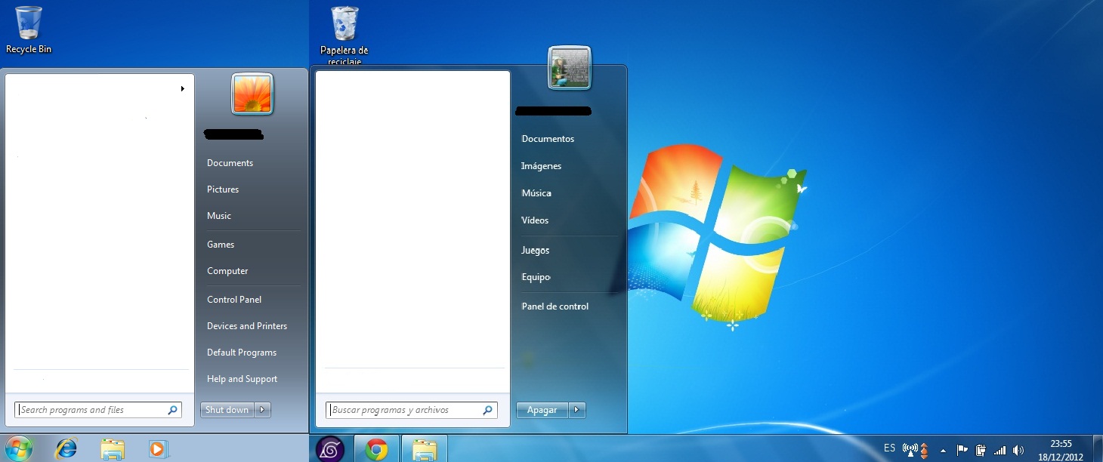Screen dimensions: 1103x462
Task: Open Panel de control
Action: (x=555, y=306)
